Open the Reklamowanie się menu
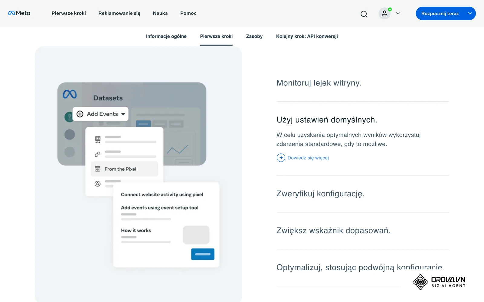 click(x=119, y=13)
